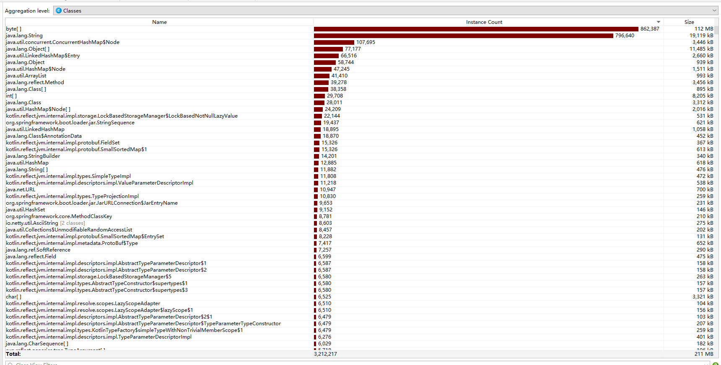Select the ValueParameterDescriptorImpl row

(360, 183)
